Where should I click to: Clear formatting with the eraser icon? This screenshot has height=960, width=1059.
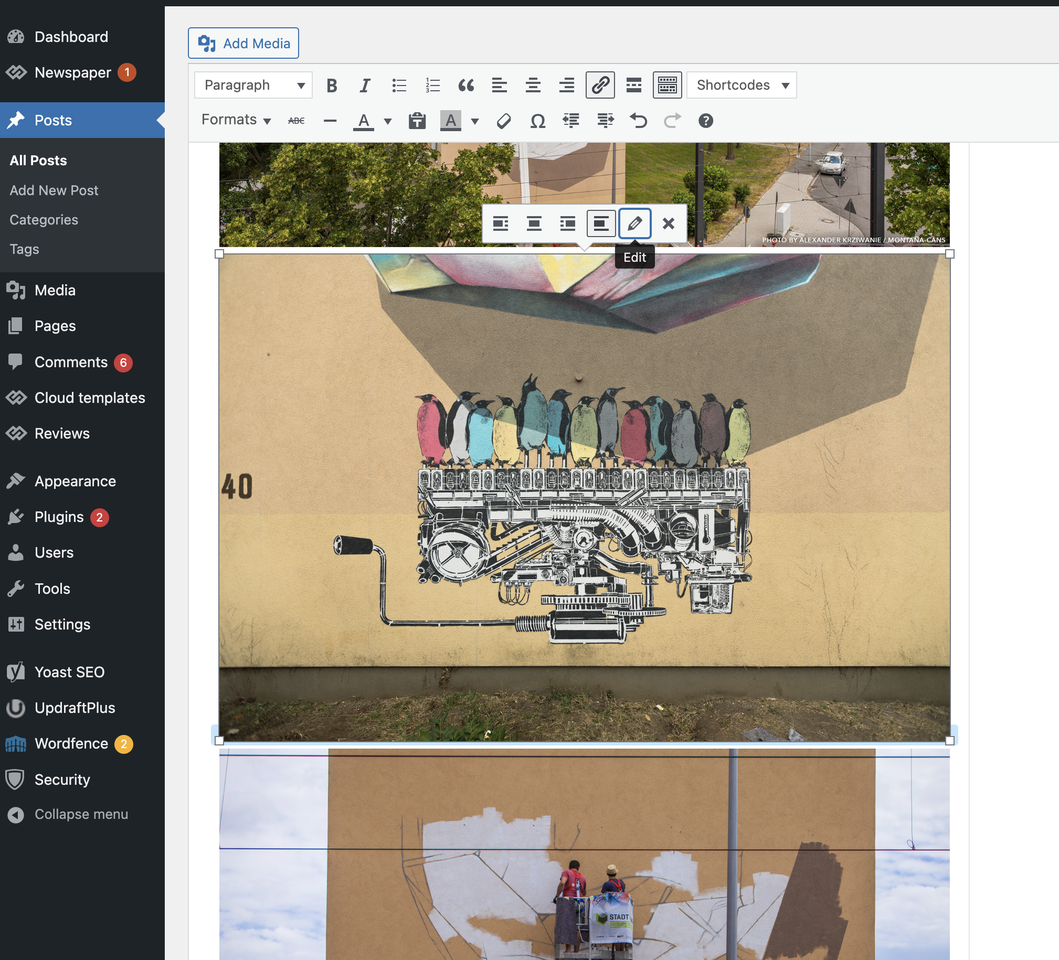[x=504, y=121]
